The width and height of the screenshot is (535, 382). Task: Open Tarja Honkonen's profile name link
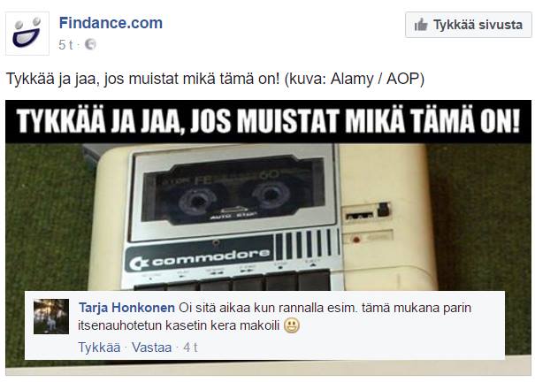(x=126, y=308)
